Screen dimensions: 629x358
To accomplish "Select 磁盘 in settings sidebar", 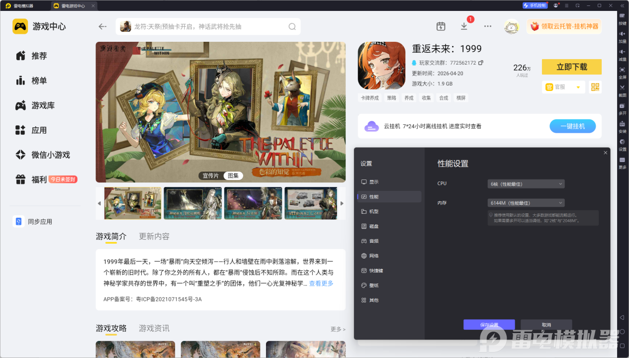I will [x=389, y=226].
